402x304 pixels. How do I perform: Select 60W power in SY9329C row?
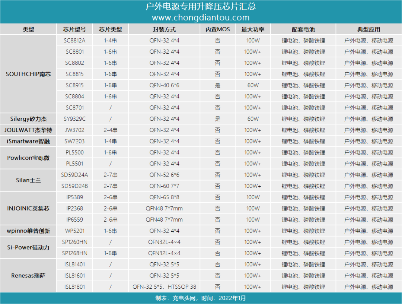click(x=253, y=119)
